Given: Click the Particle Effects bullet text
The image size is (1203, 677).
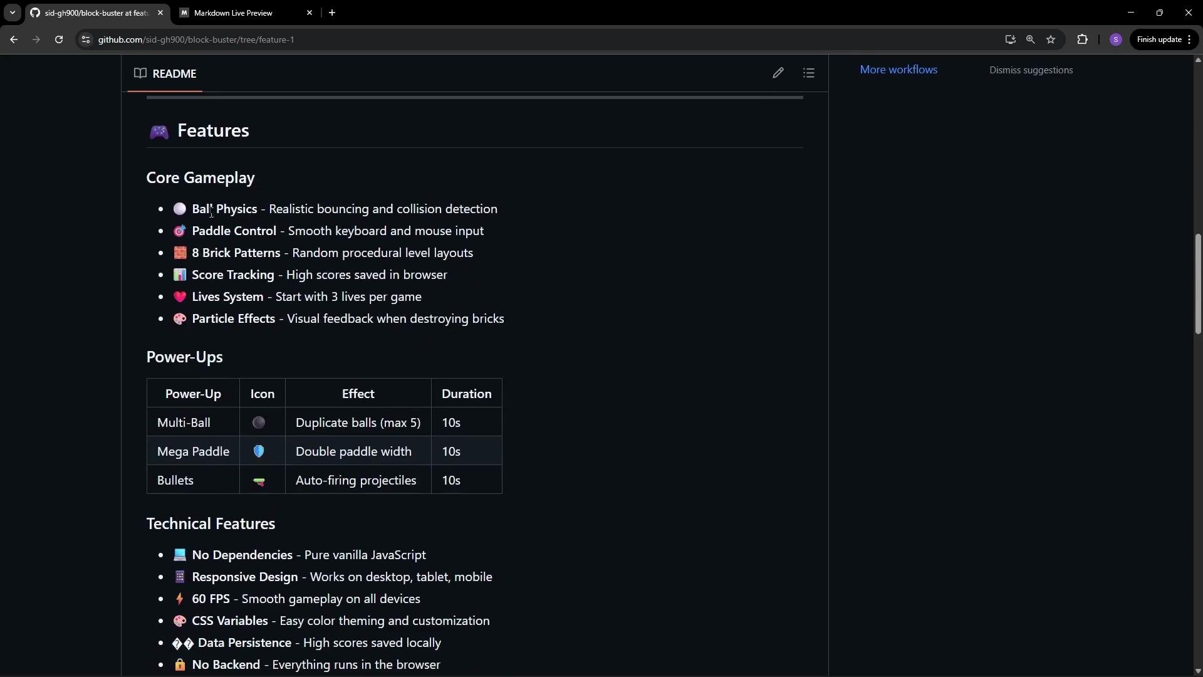Looking at the screenshot, I should point(348,318).
